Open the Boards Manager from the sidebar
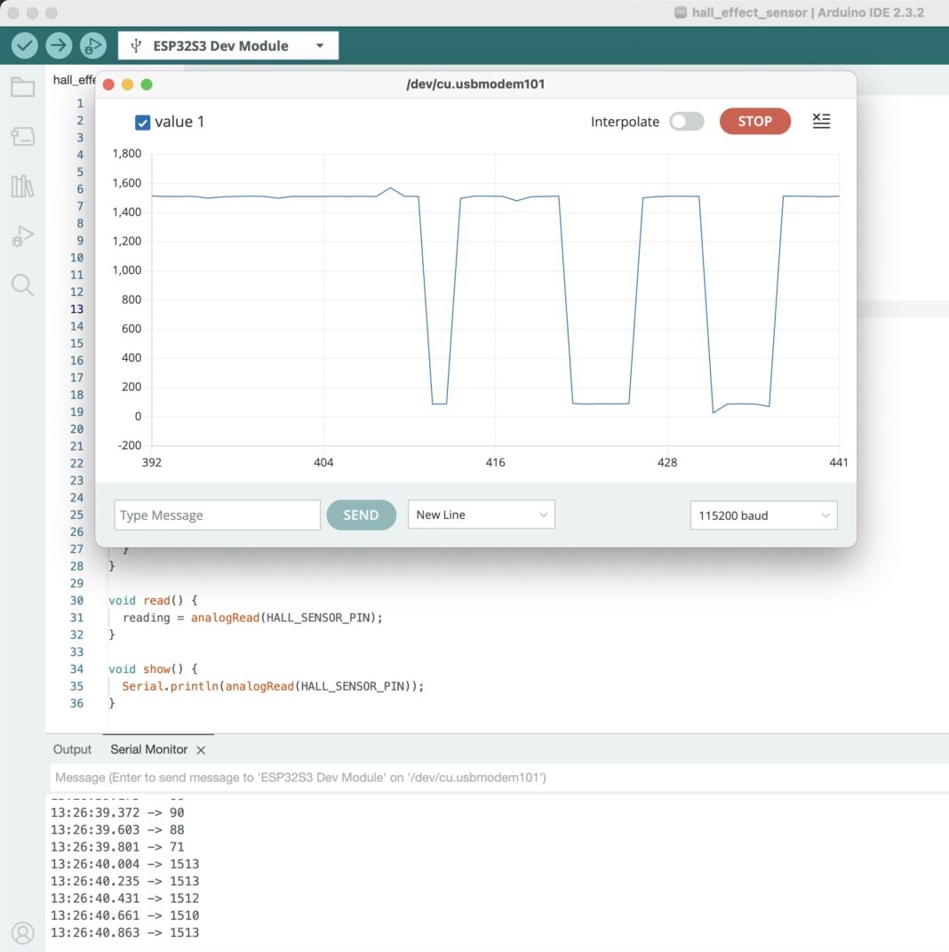949x952 pixels. pyautogui.click(x=22, y=136)
